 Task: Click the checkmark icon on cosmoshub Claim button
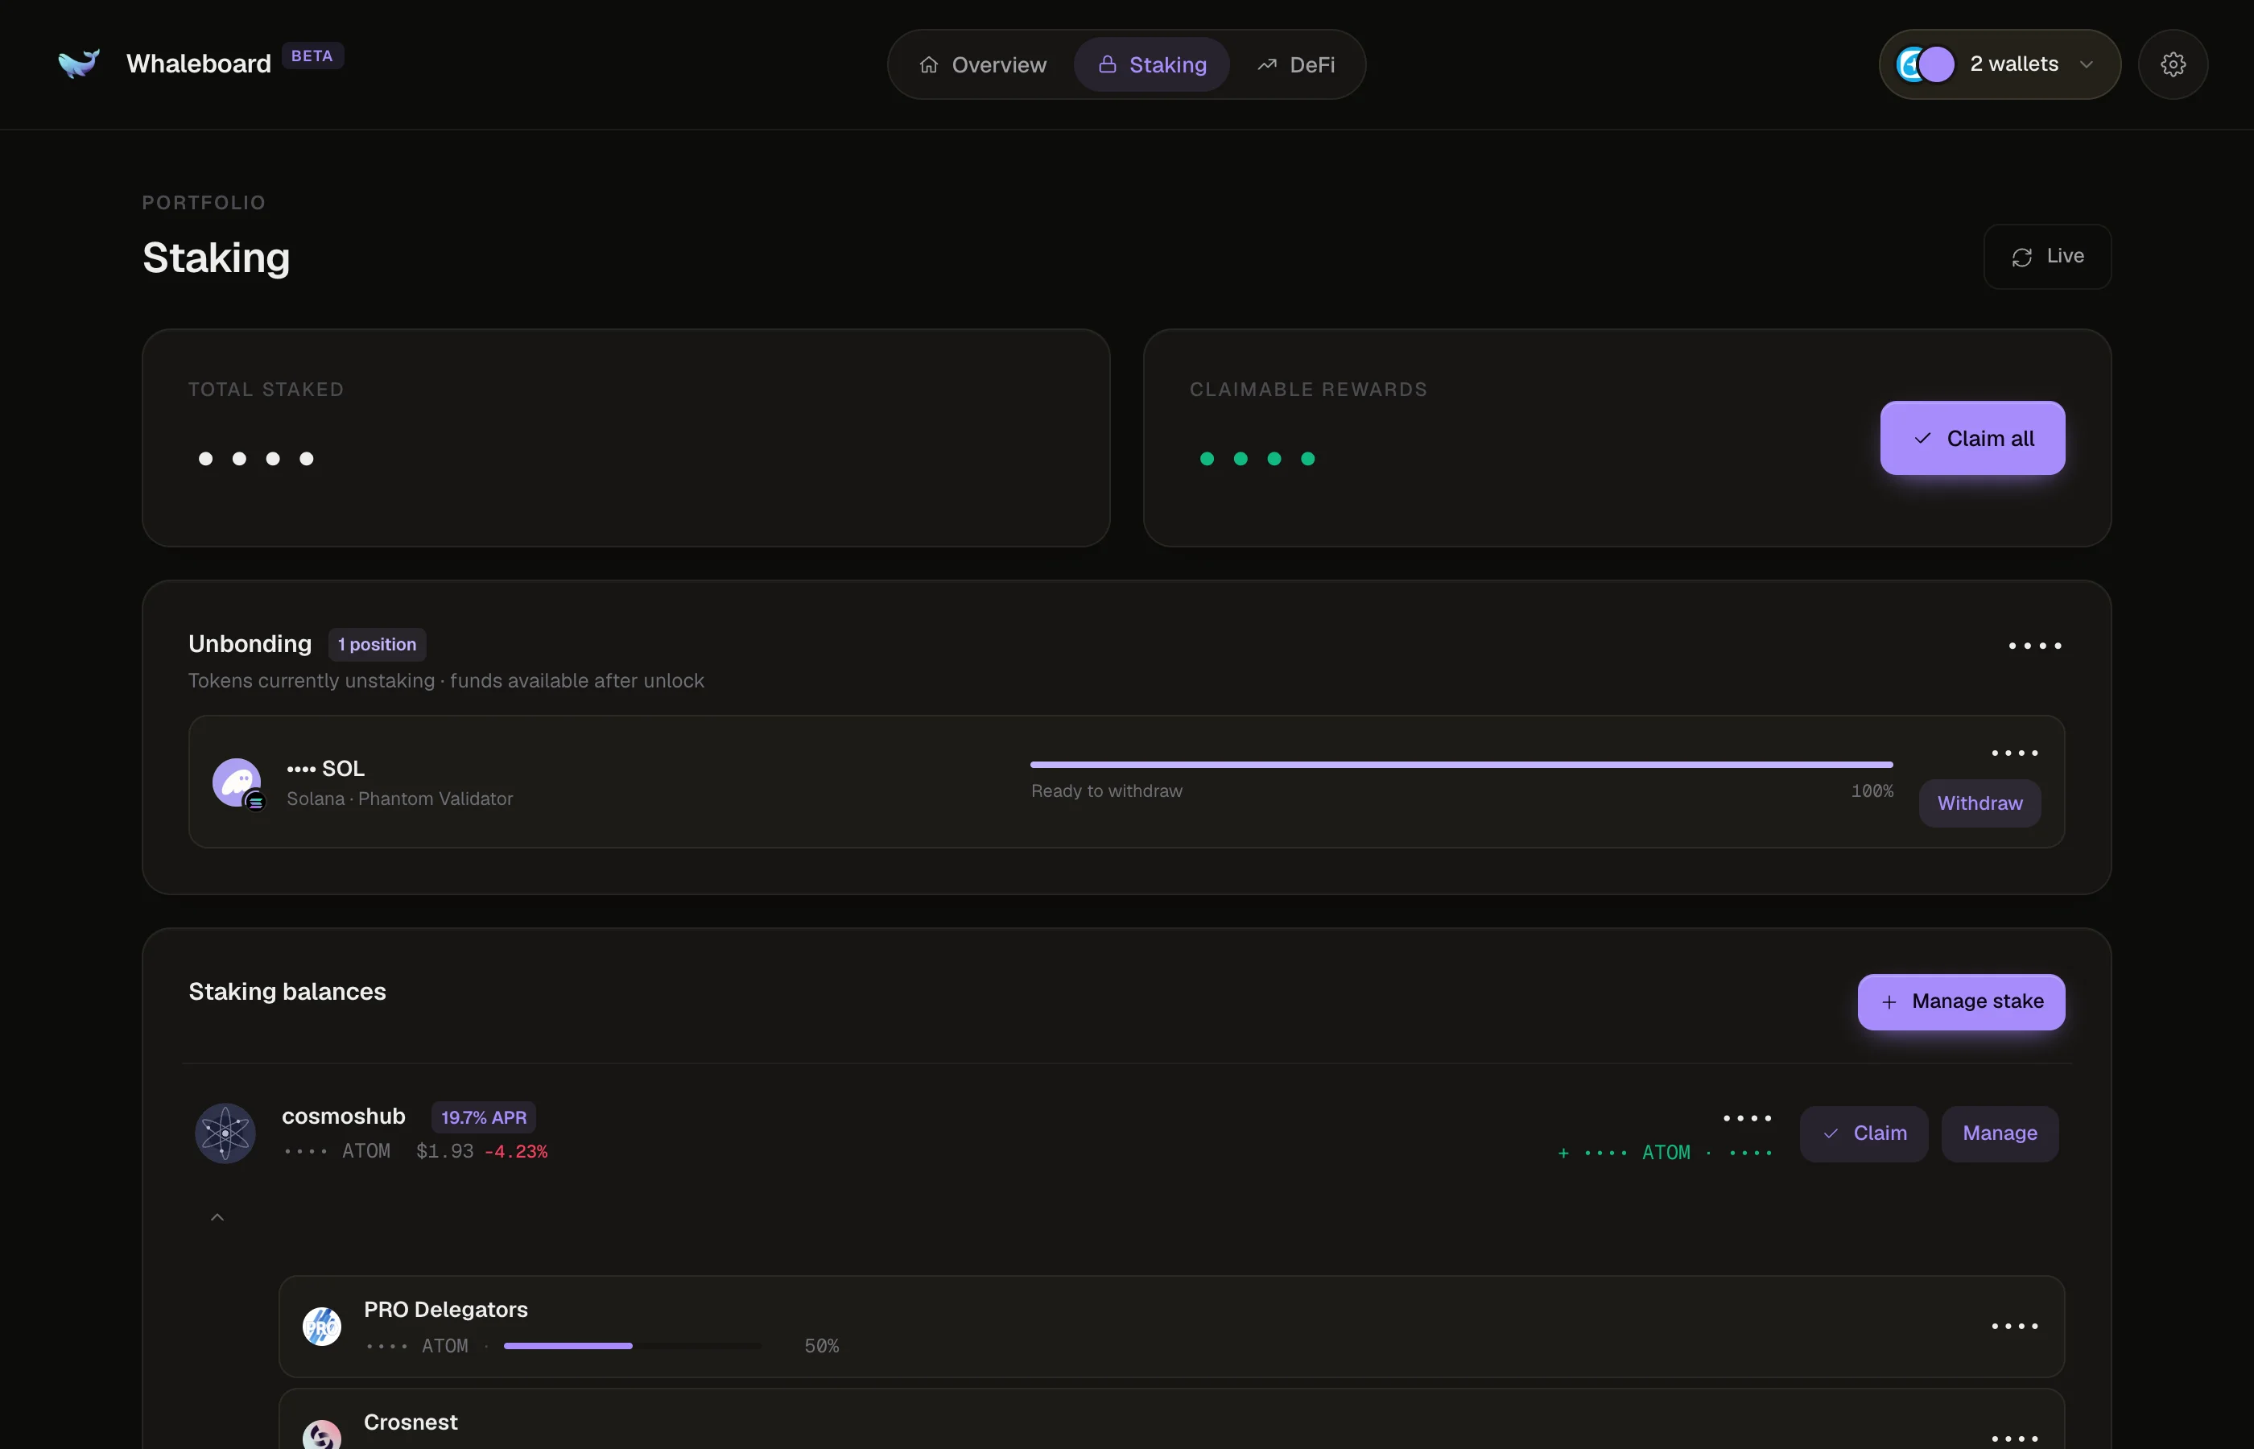[x=1831, y=1133]
